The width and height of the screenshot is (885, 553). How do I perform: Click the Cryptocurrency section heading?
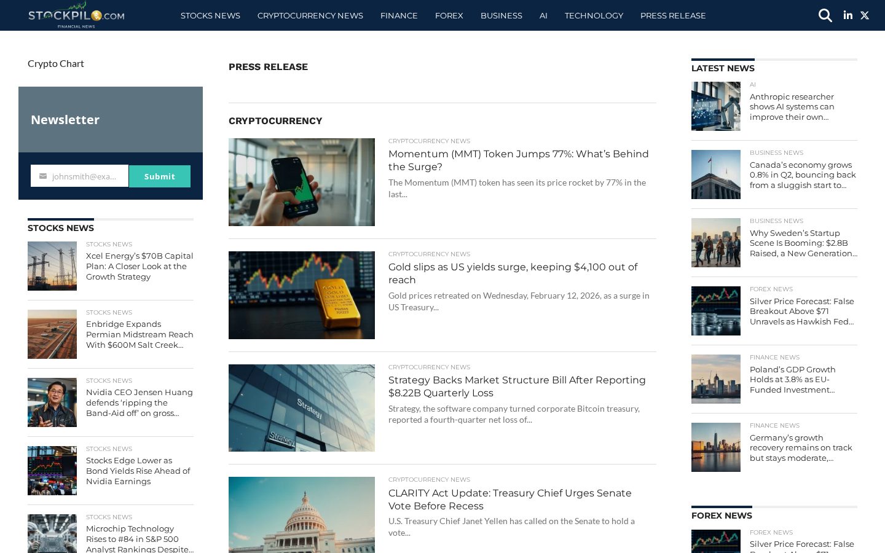point(275,121)
